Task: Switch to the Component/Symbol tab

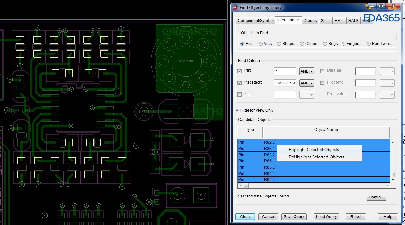Action: click(255, 20)
